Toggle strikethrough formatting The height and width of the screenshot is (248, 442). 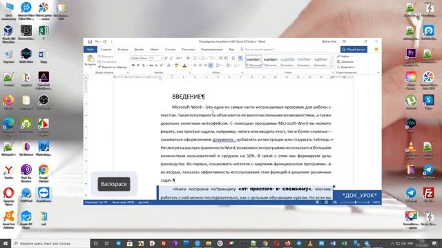(151, 65)
